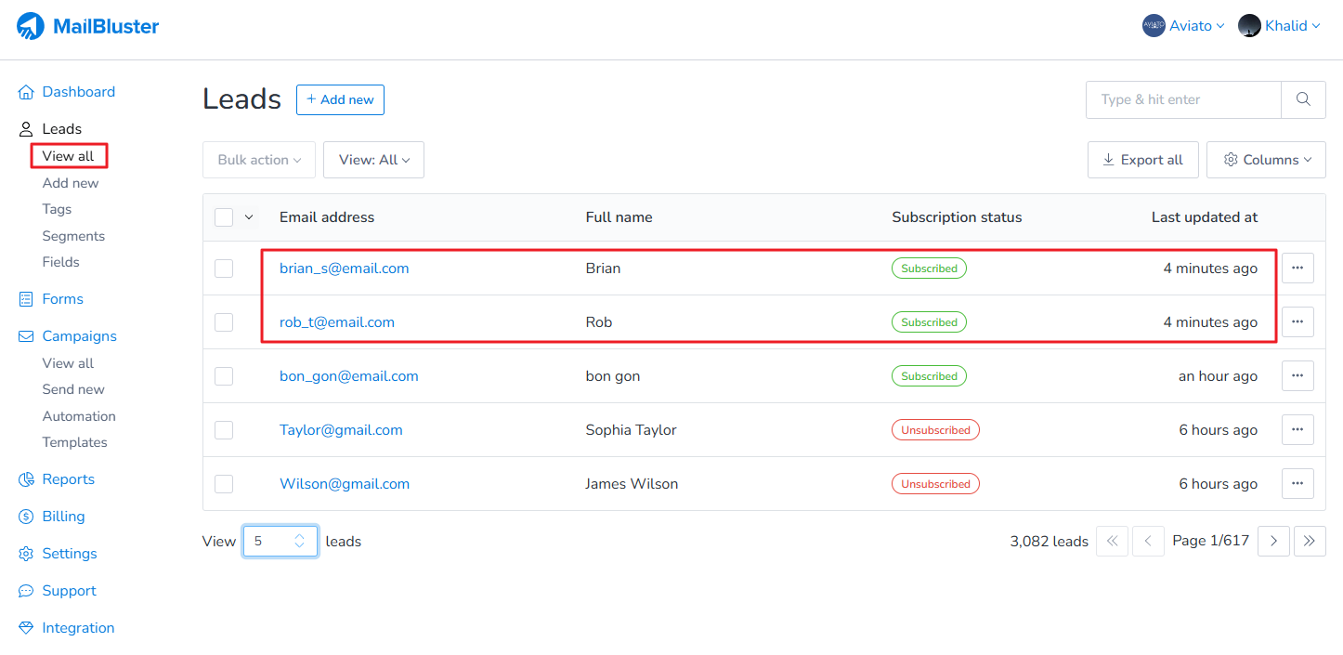Go to Automation under Campaigns

coord(79,416)
